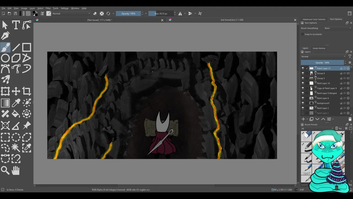
Task: Select the Smart Patch tool
Action: (5, 114)
